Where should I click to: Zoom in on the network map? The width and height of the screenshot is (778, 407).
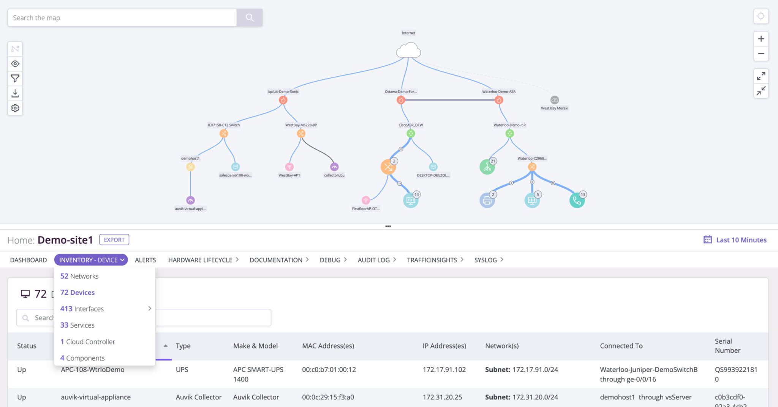pyautogui.click(x=761, y=38)
